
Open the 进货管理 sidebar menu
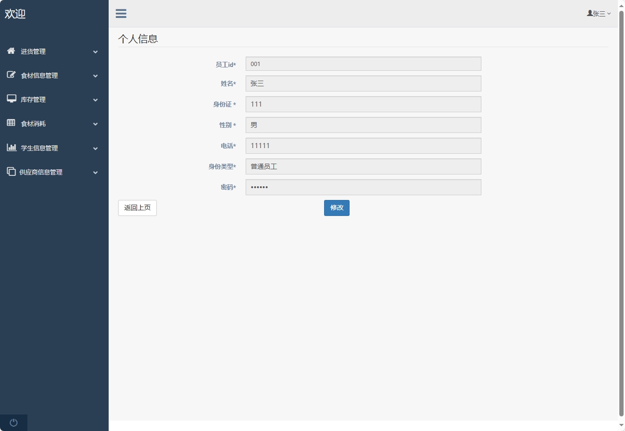(x=54, y=51)
